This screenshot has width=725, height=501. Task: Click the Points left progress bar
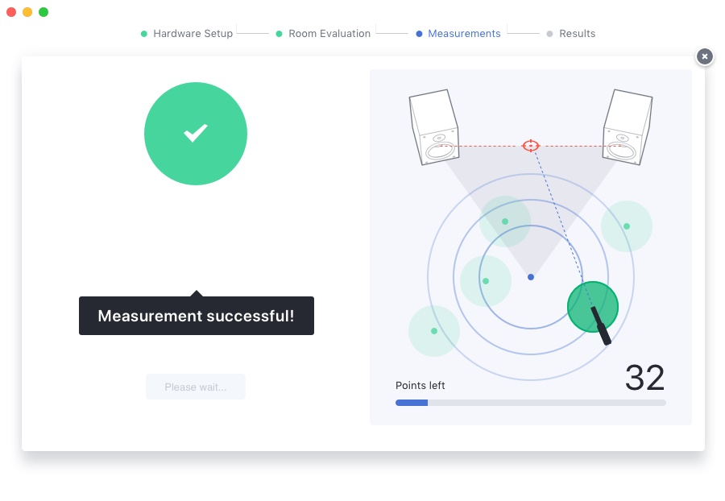530,402
